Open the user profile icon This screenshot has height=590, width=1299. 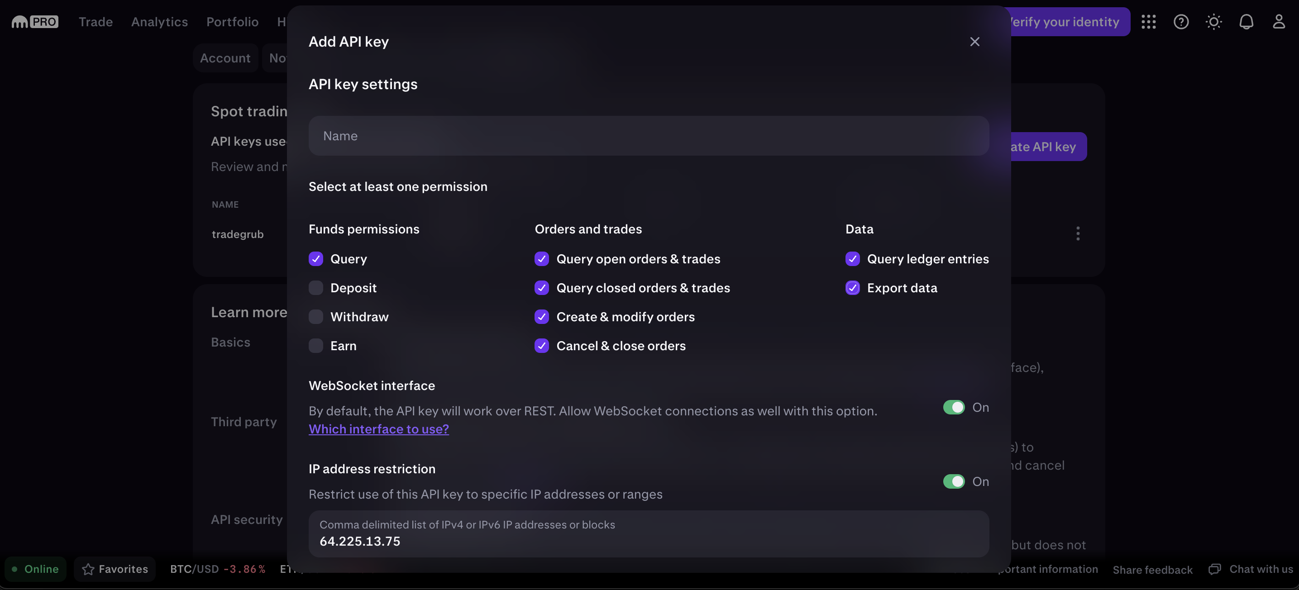[x=1278, y=22]
